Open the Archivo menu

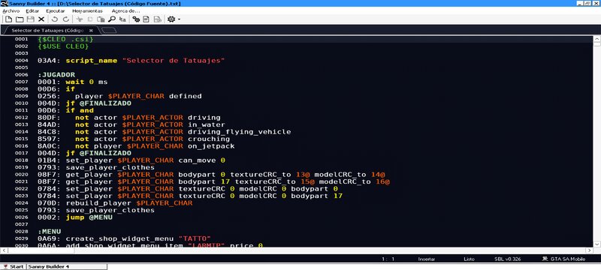tap(11, 11)
